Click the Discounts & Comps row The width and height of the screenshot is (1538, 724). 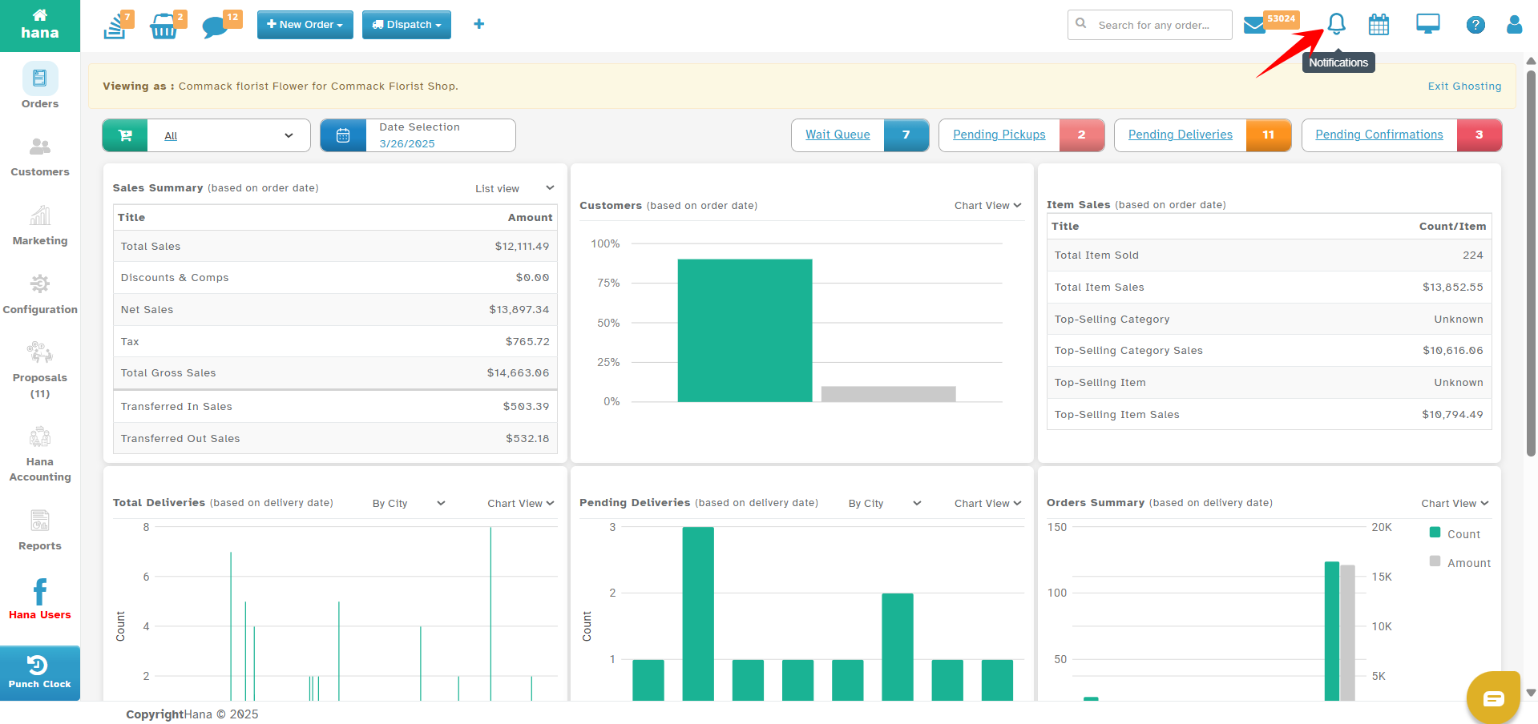pos(335,278)
